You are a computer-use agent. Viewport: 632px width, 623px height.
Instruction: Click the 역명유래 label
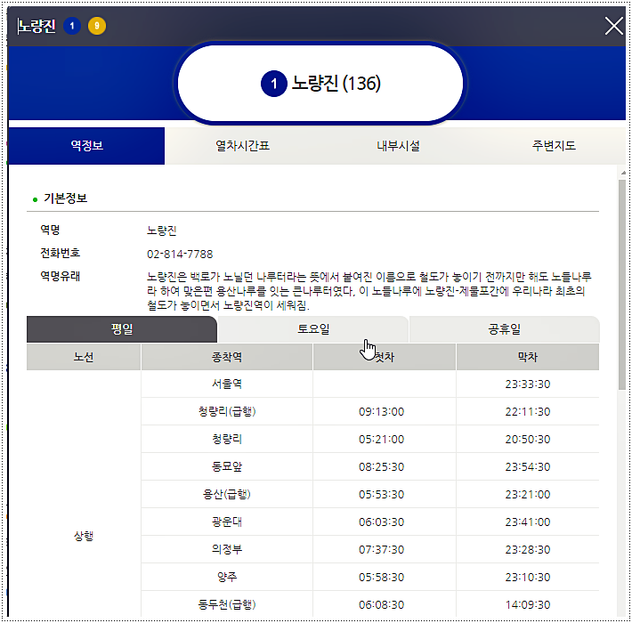(x=60, y=277)
